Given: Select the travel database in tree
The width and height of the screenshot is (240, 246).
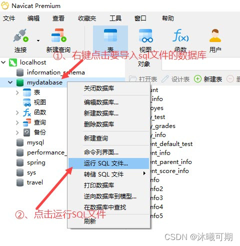Looking at the screenshot, I should [35, 182].
